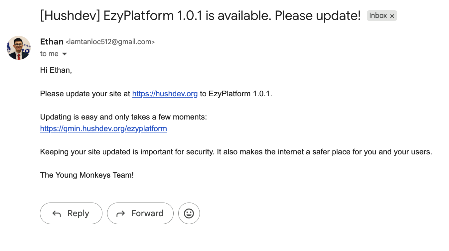
Task: Open the https://hushdev.org link
Action: 165,94
